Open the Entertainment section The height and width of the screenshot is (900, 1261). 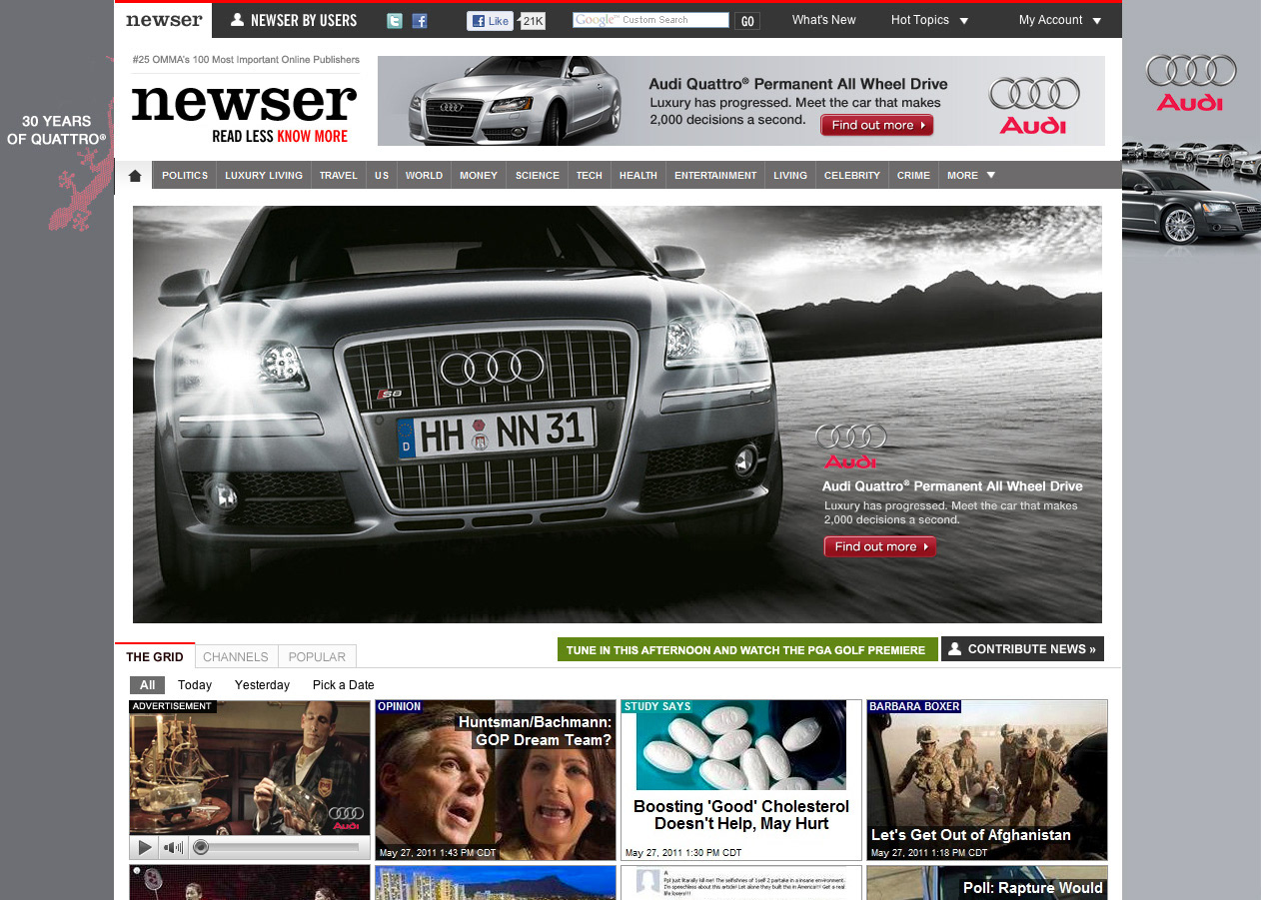point(715,176)
